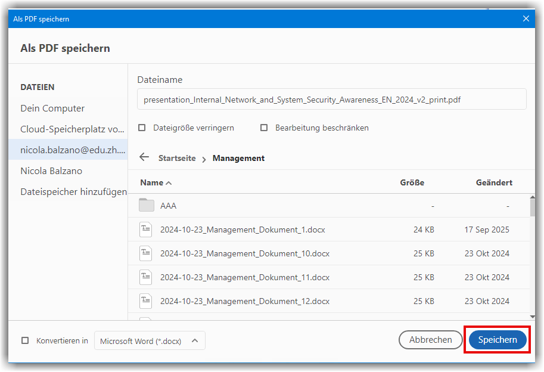Toggle the Konvertieren in checkbox
Viewport: 544px width, 372px height.
click(25, 340)
